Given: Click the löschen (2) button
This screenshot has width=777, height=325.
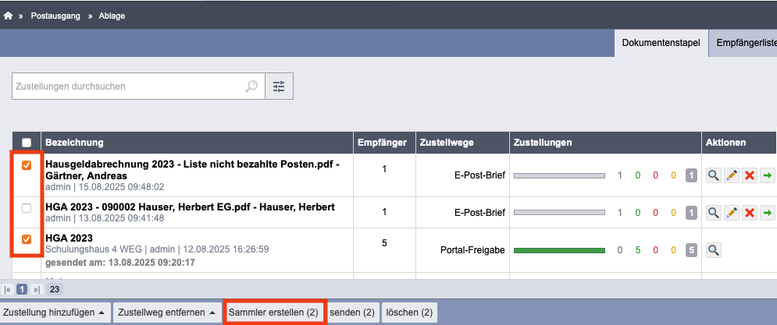Looking at the screenshot, I should 409,313.
